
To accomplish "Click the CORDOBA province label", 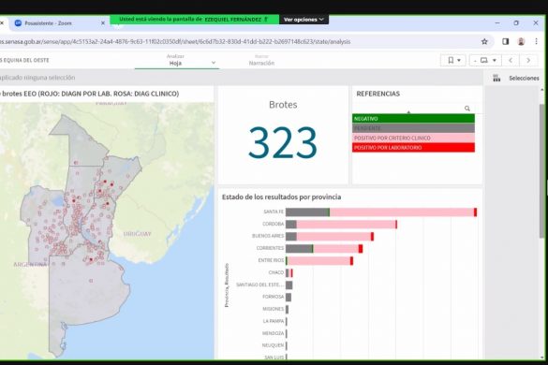I will coord(274,224).
